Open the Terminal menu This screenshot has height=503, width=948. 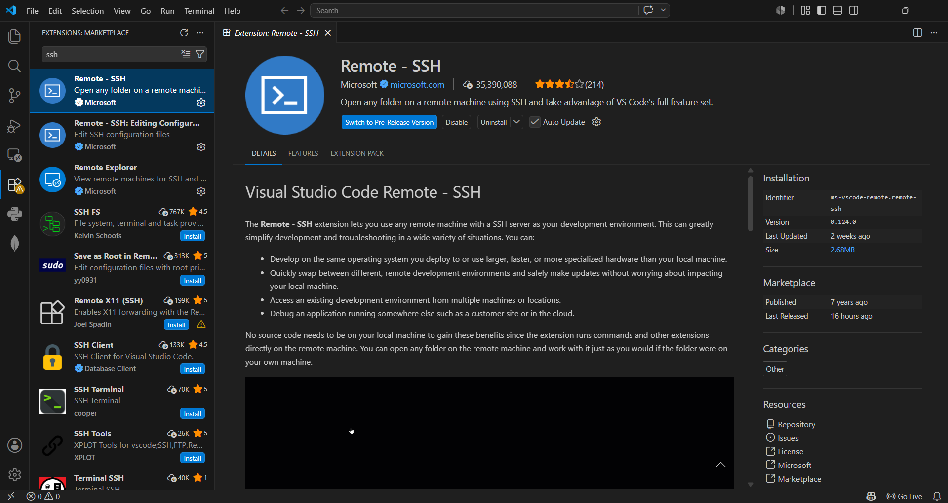click(199, 11)
